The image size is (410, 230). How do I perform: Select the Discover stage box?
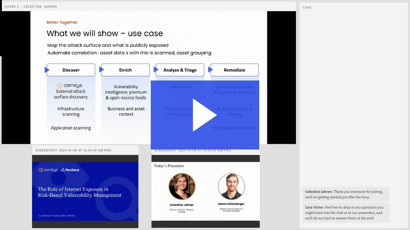71,70
